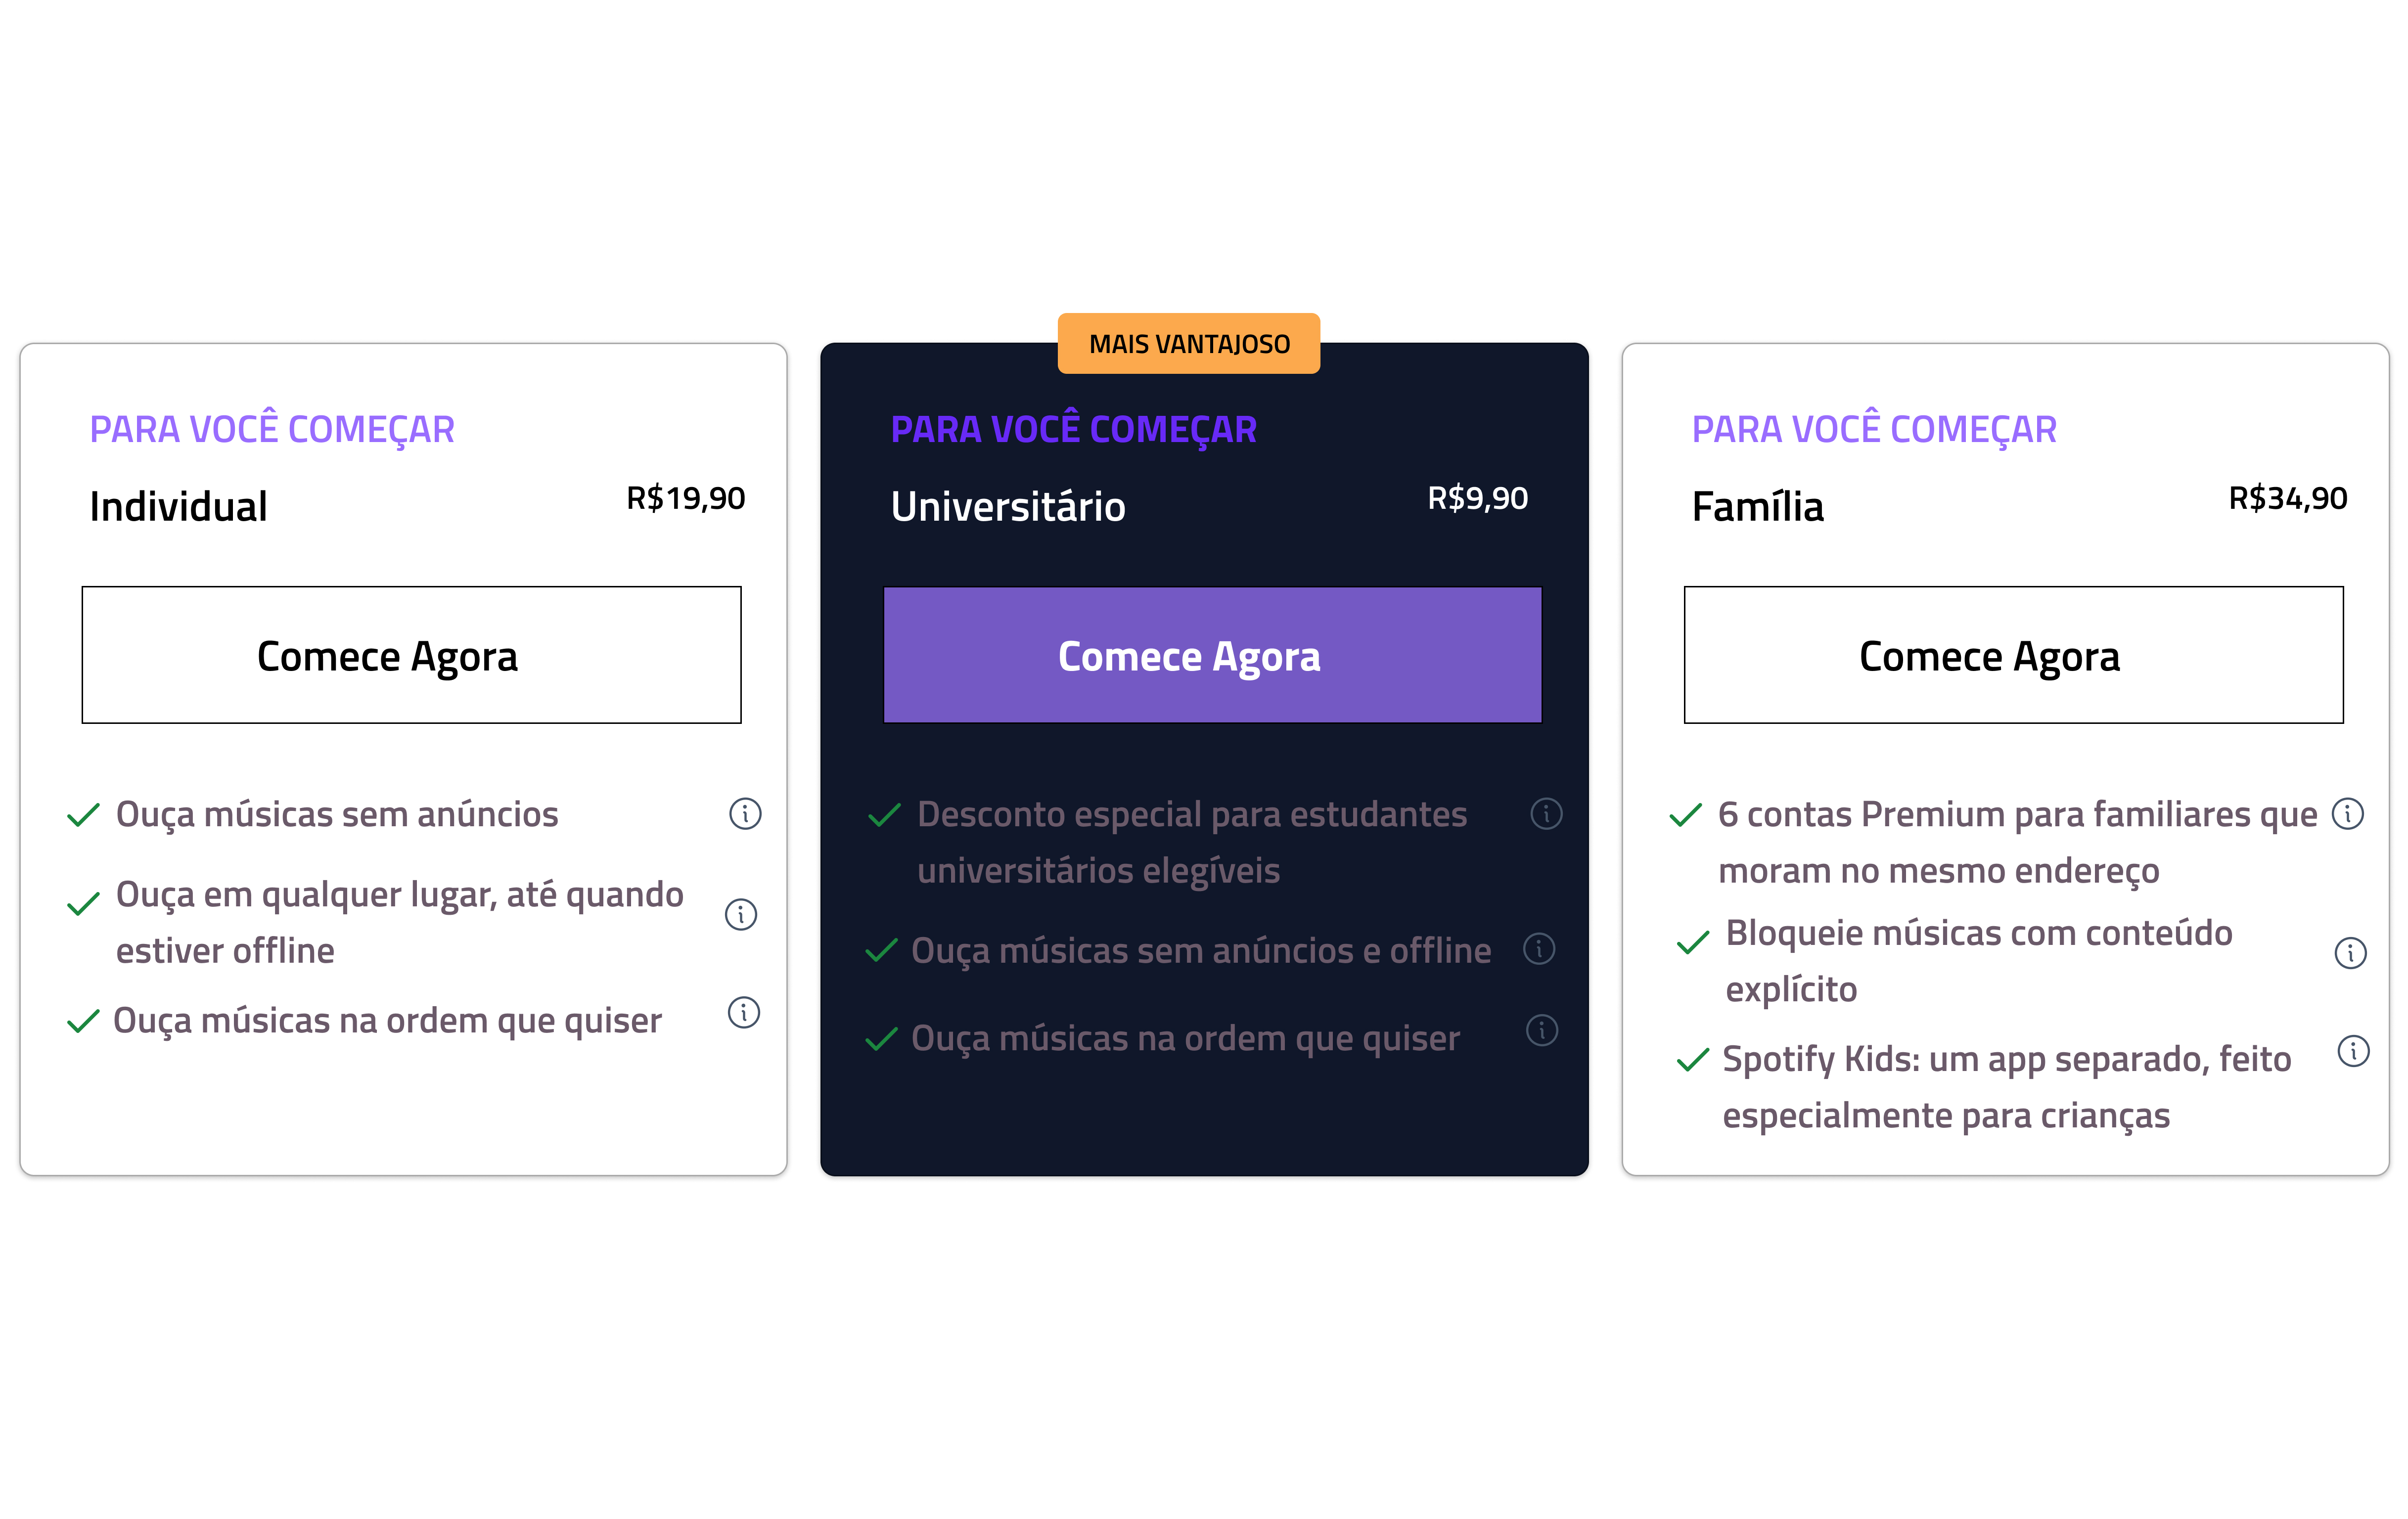
Task: Open info icon for "6 contas Premium"
Action: pyautogui.click(x=2348, y=814)
